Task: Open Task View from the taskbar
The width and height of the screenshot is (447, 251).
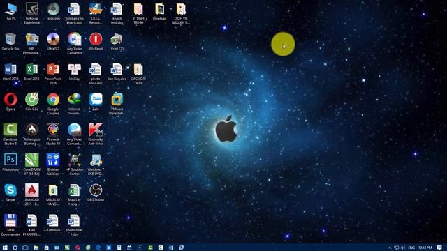Action: pos(25,248)
